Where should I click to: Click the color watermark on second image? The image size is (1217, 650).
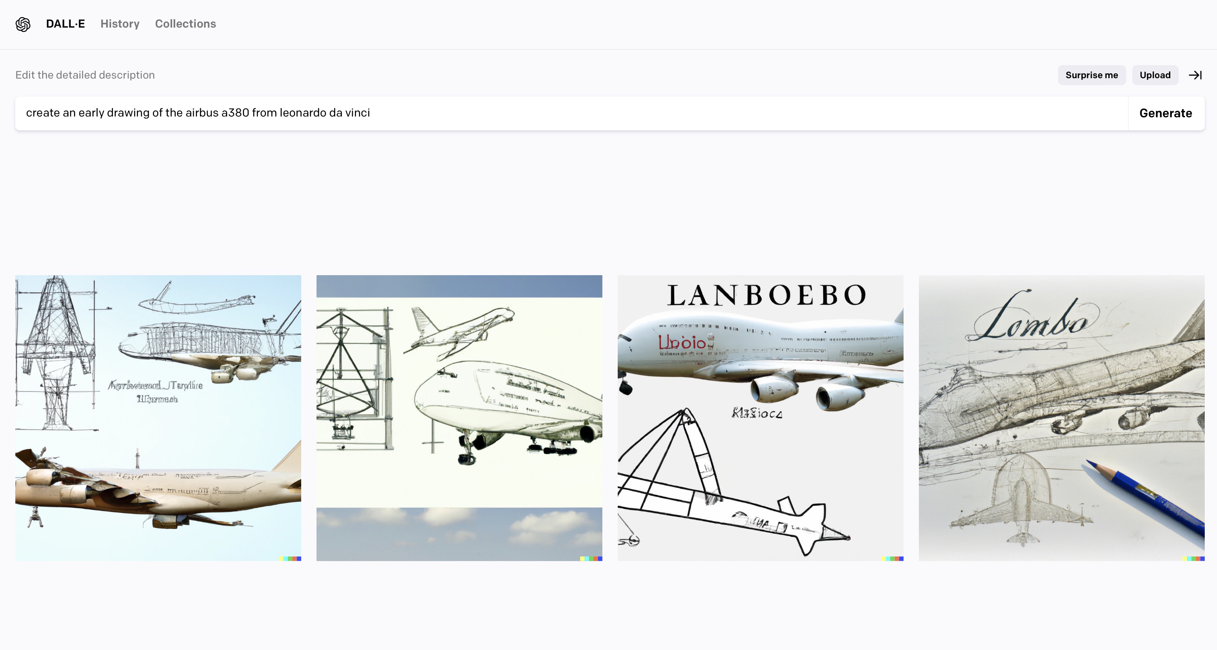pyautogui.click(x=591, y=558)
